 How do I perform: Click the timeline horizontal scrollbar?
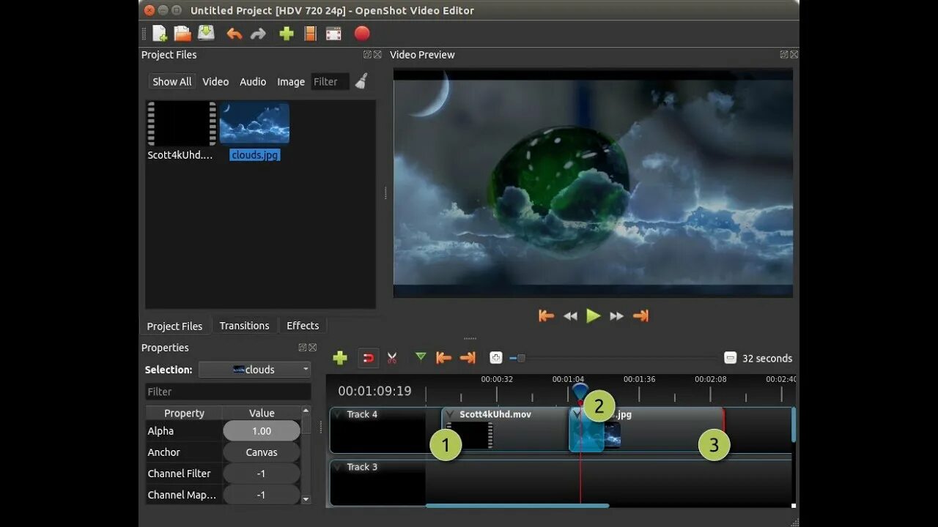(x=517, y=505)
